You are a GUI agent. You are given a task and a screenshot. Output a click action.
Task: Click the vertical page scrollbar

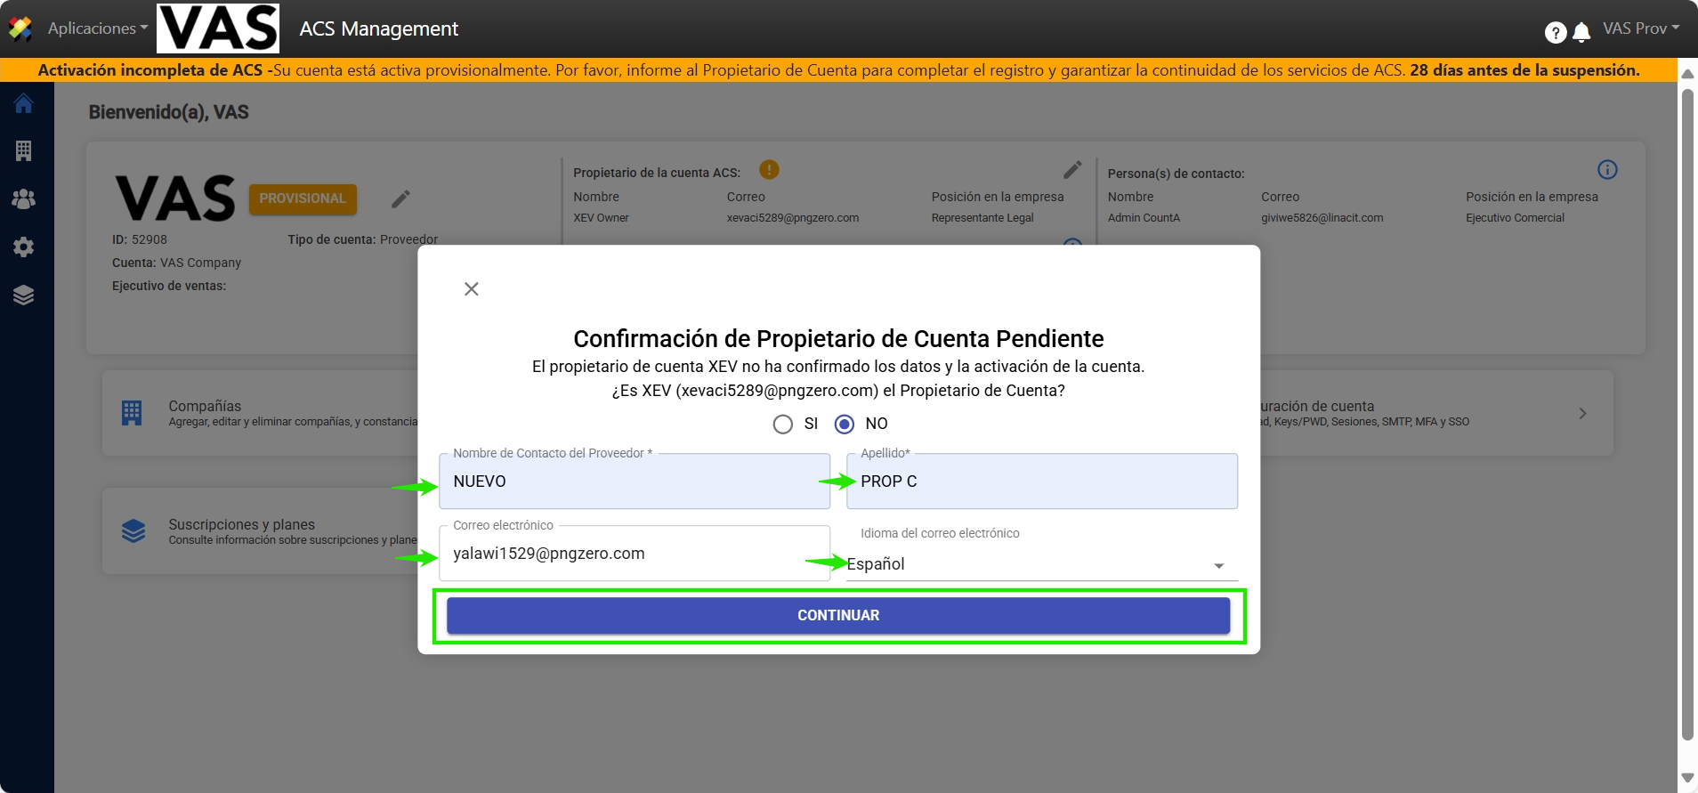(x=1686, y=409)
